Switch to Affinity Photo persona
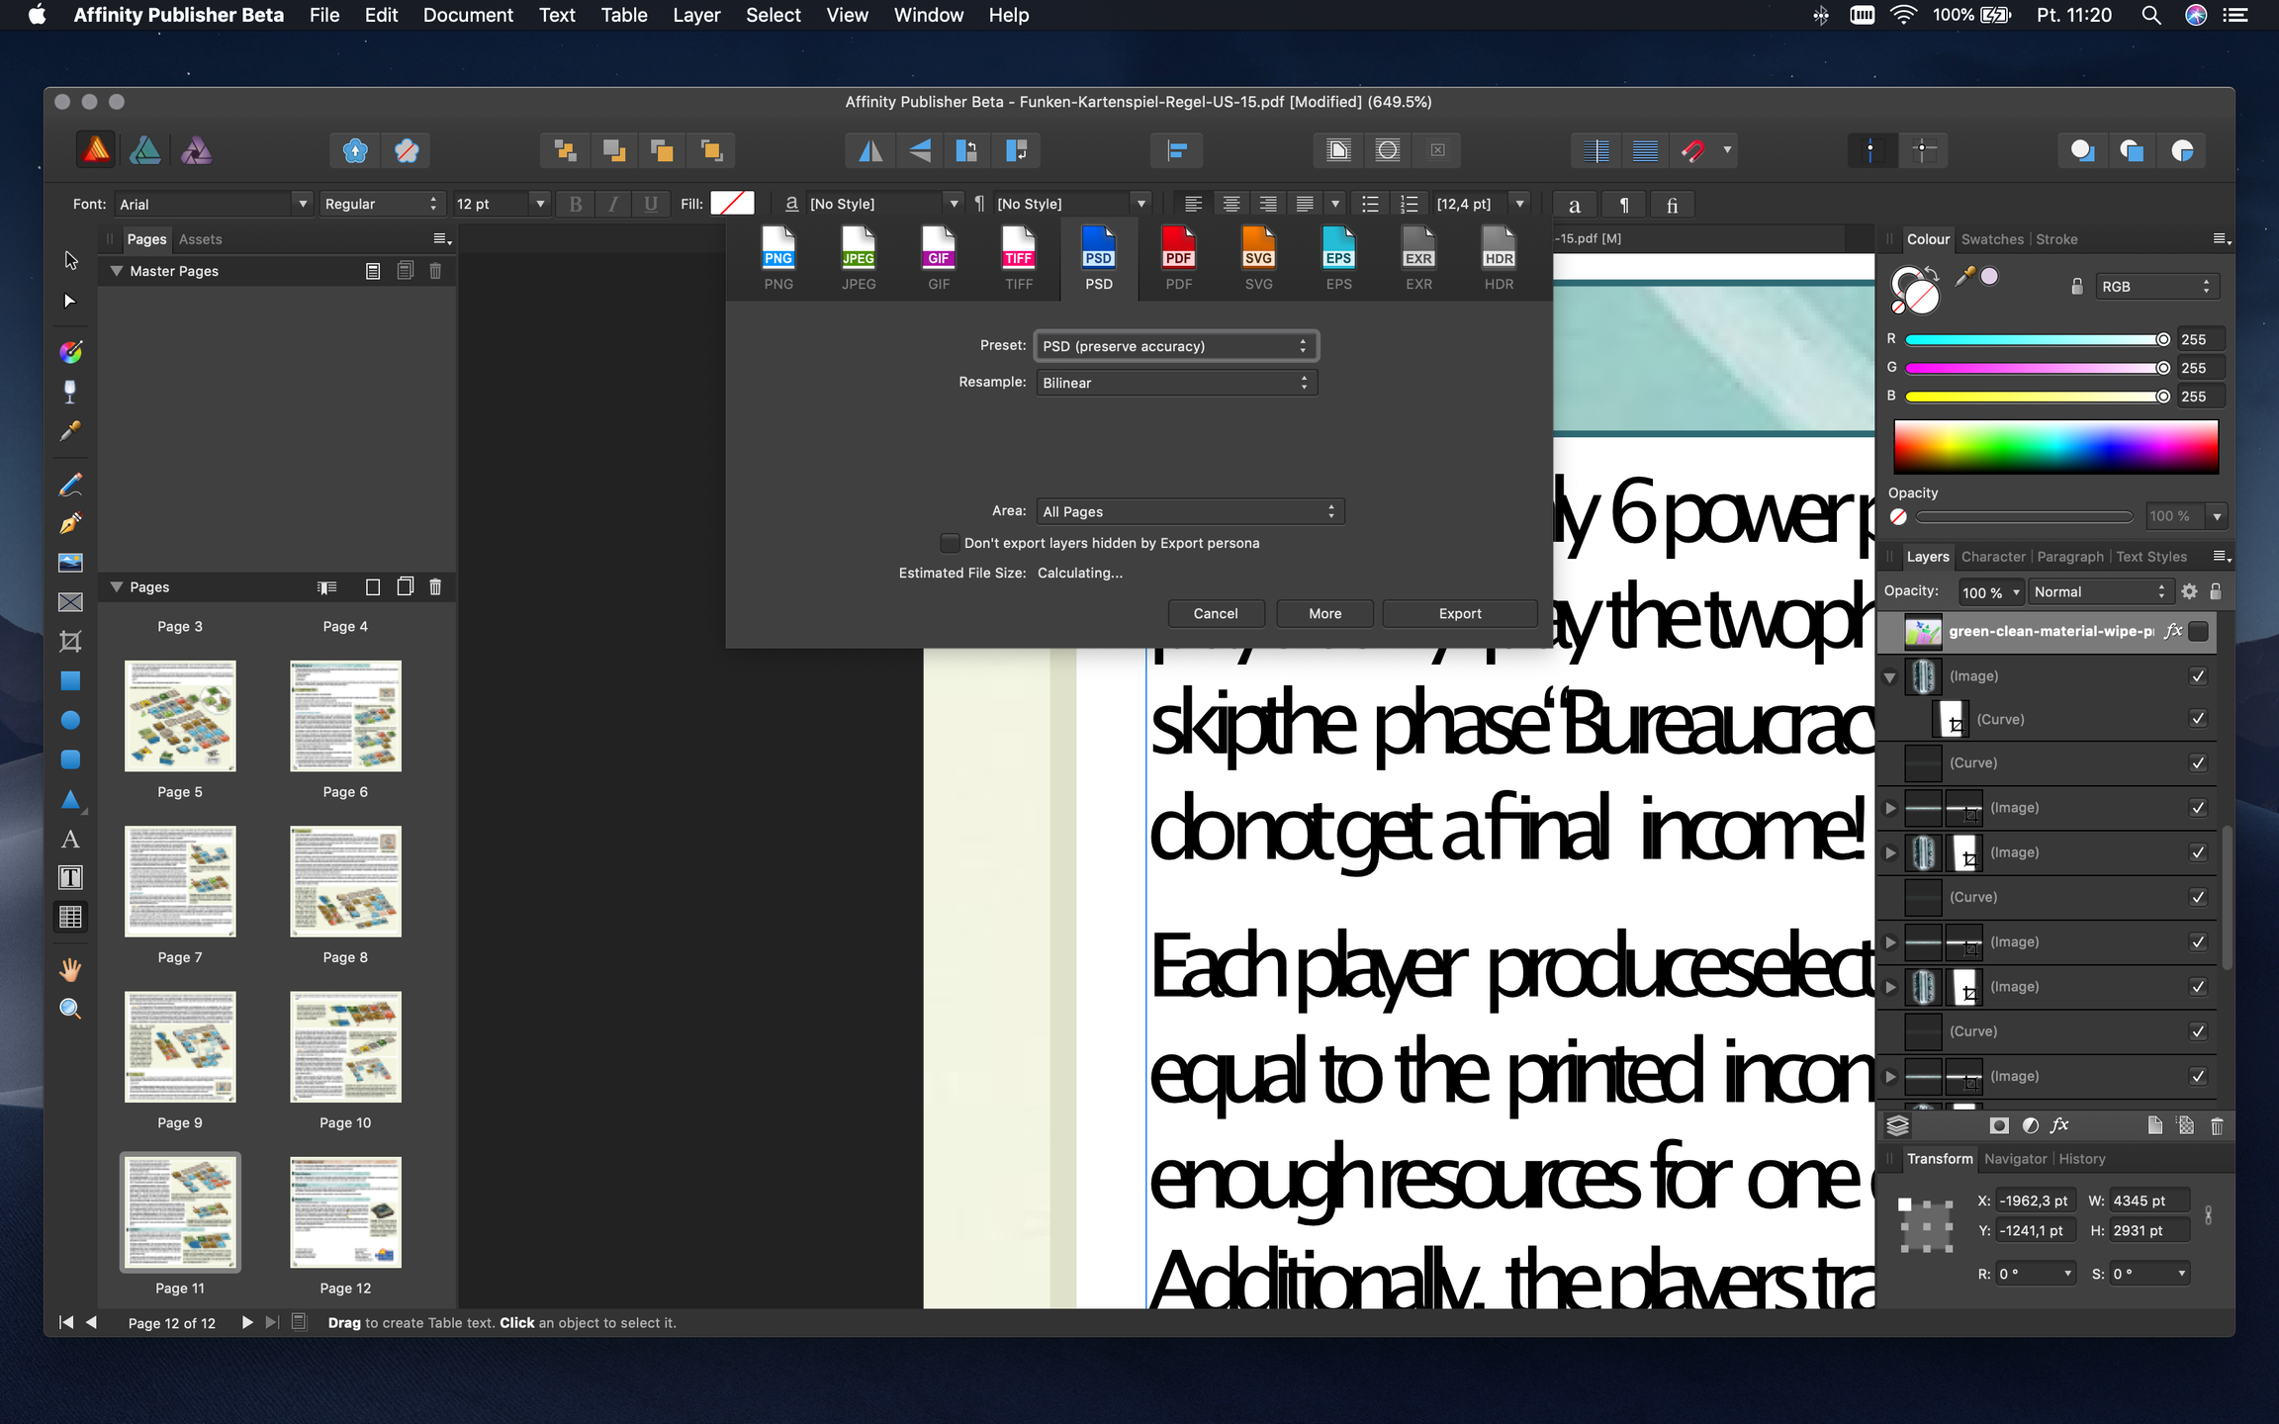 pos(196,150)
